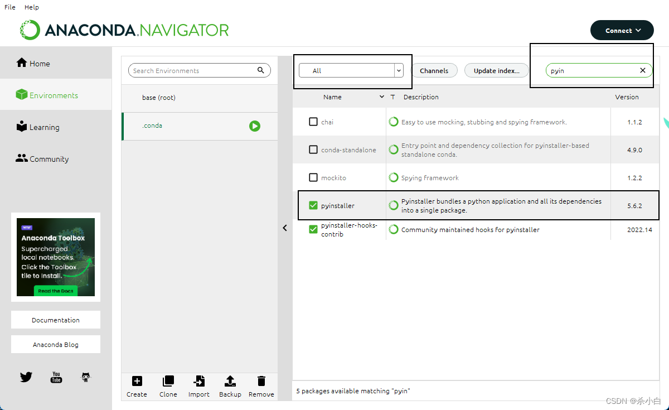Open the Documentation button
669x410 pixels.
tap(56, 320)
